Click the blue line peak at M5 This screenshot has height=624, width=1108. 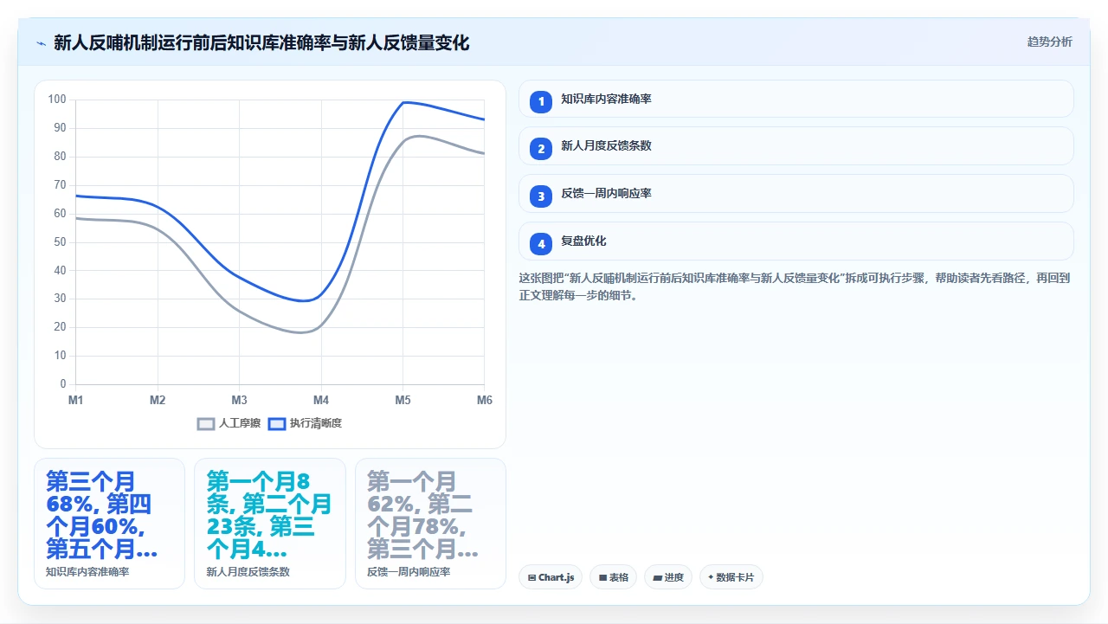403,102
